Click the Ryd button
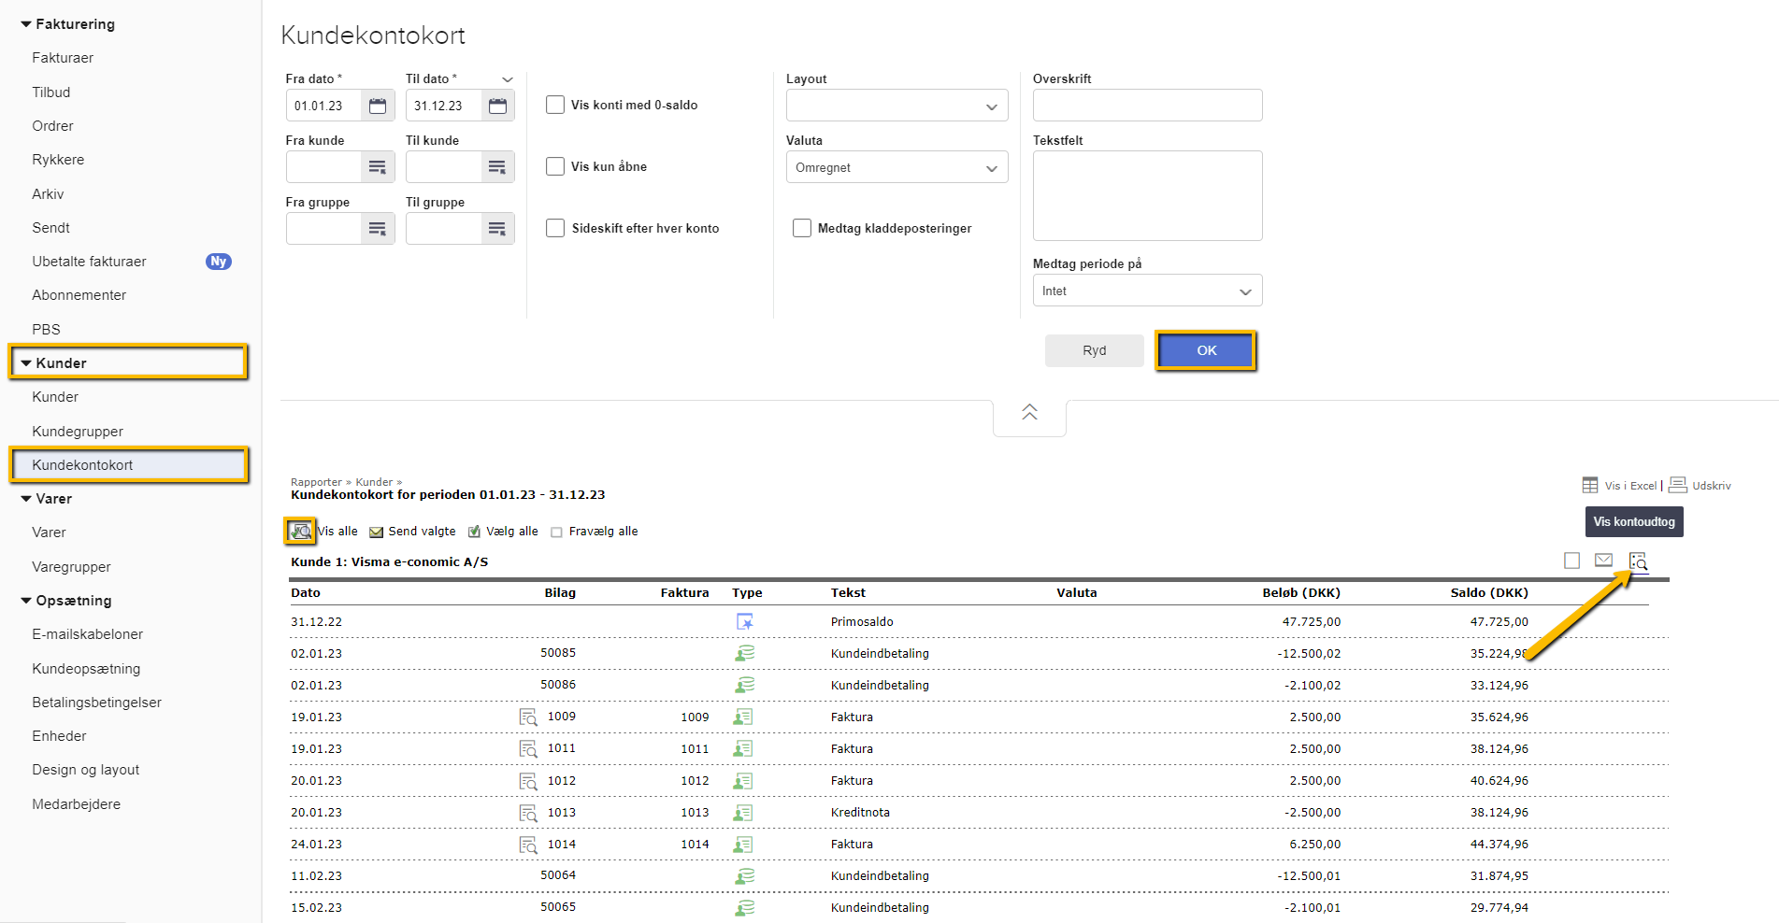The image size is (1779, 923). (1094, 350)
